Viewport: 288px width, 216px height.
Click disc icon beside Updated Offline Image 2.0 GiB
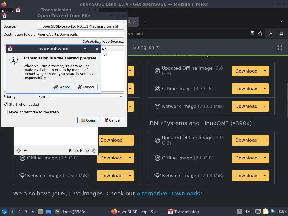click(157, 140)
